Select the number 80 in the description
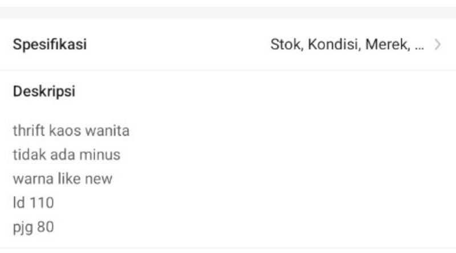The width and height of the screenshot is (456, 253). tap(46, 227)
